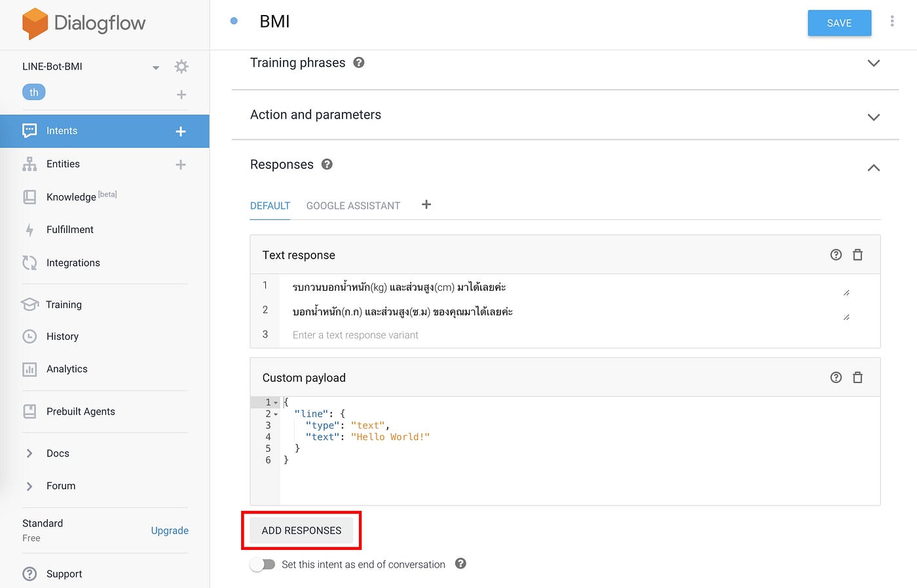
Task: Click ADD RESPONSES
Action: tap(301, 530)
